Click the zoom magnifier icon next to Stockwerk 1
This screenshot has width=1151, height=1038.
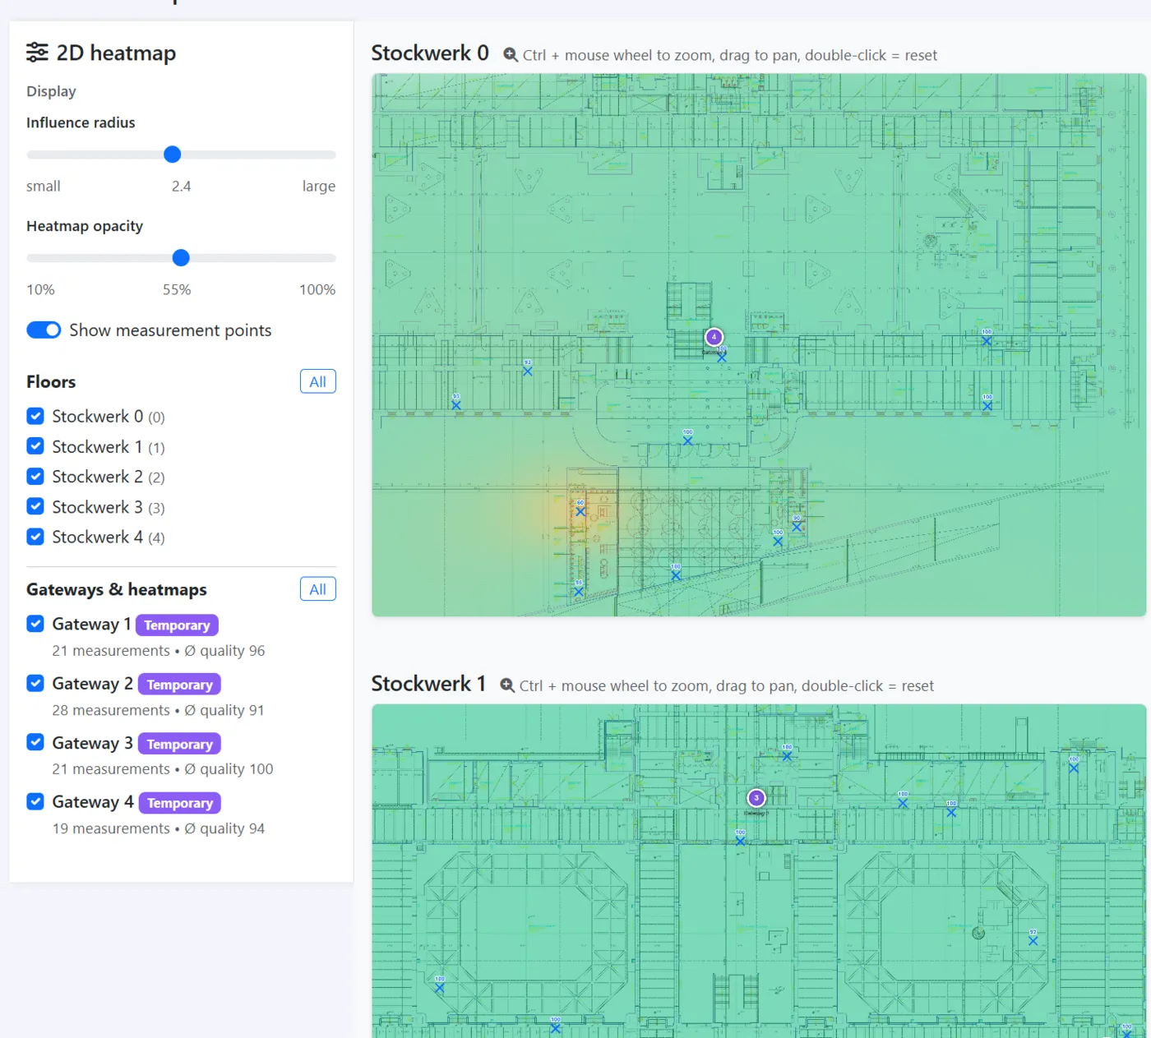click(507, 685)
